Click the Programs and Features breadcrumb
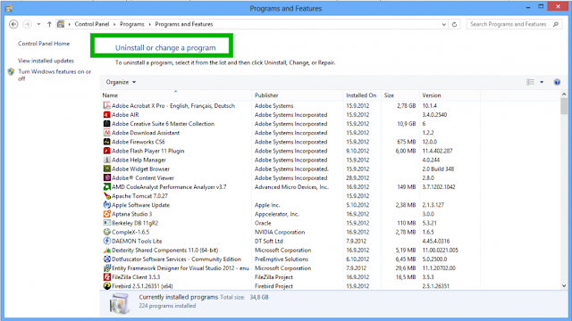The height and width of the screenshot is (321, 572). (x=184, y=24)
